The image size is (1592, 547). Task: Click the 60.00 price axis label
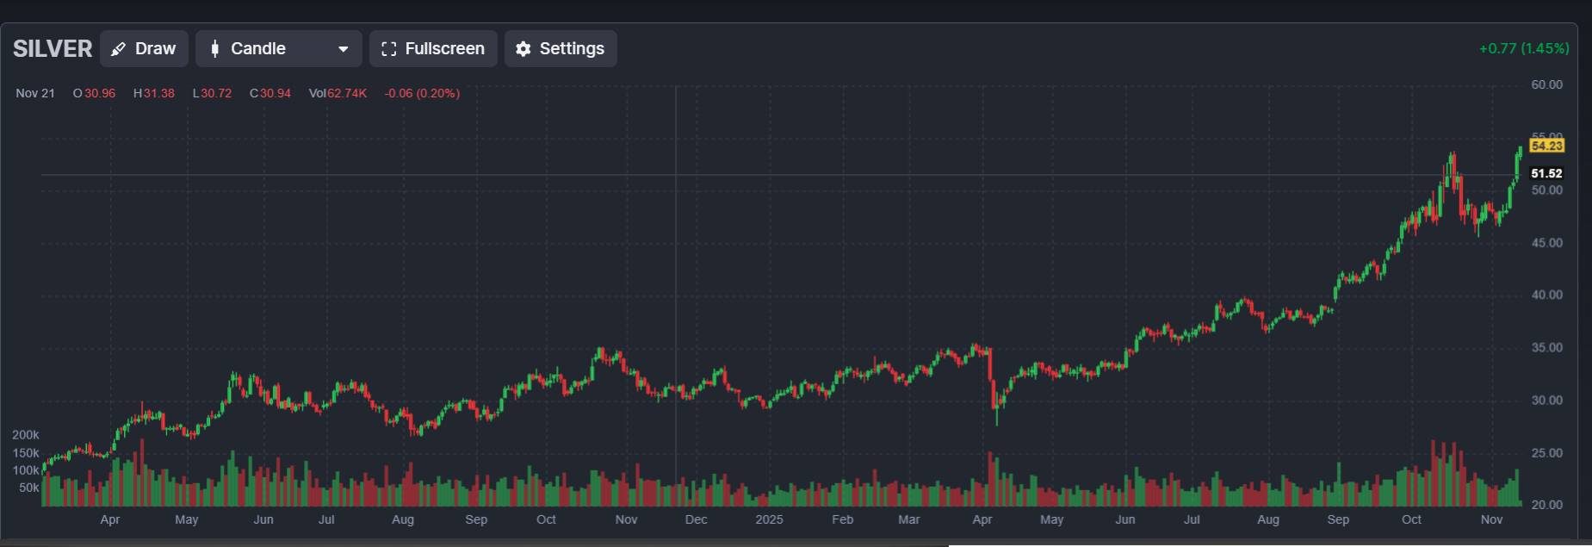point(1546,85)
